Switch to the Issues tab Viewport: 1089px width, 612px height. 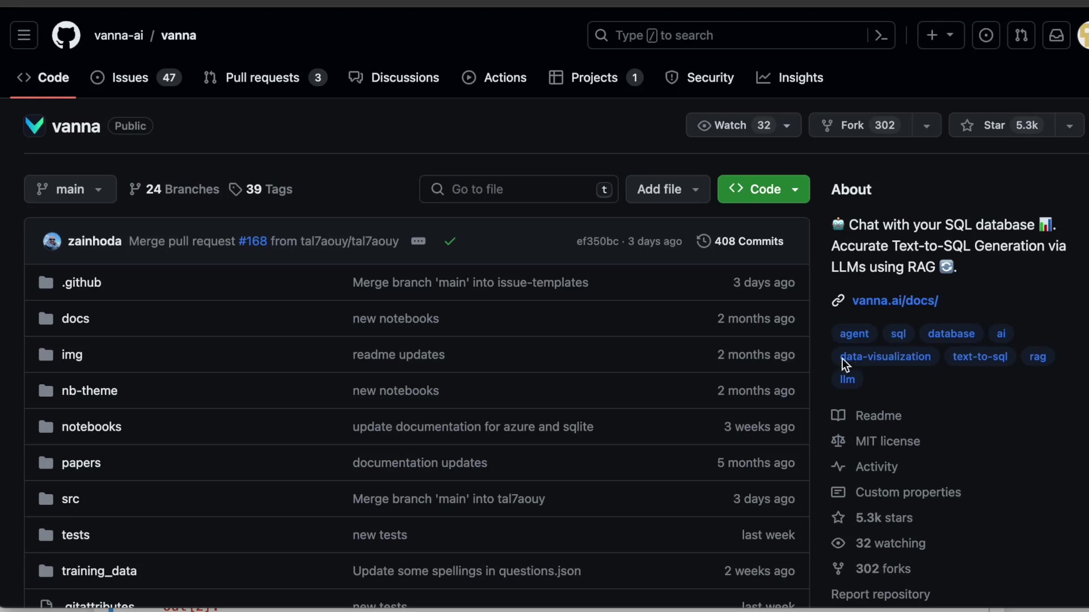pos(136,78)
